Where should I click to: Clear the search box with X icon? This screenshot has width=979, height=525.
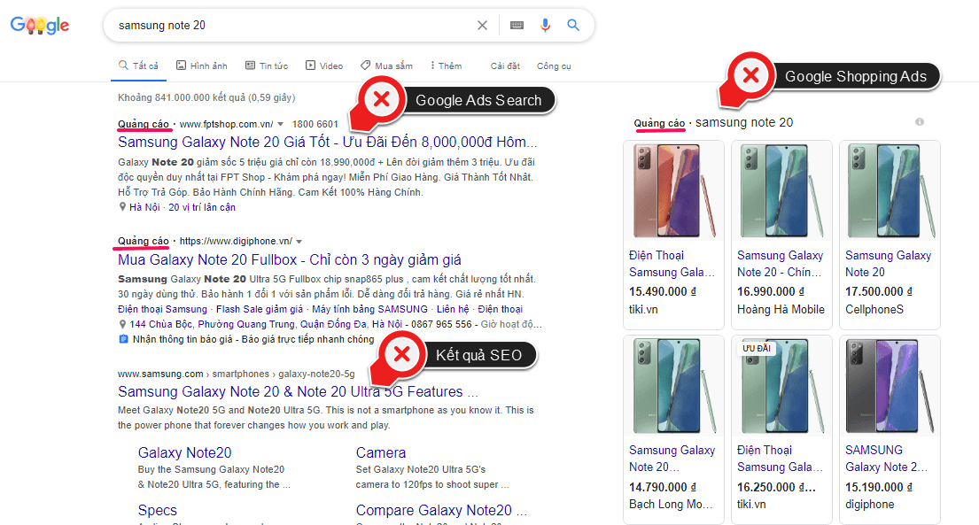click(482, 26)
